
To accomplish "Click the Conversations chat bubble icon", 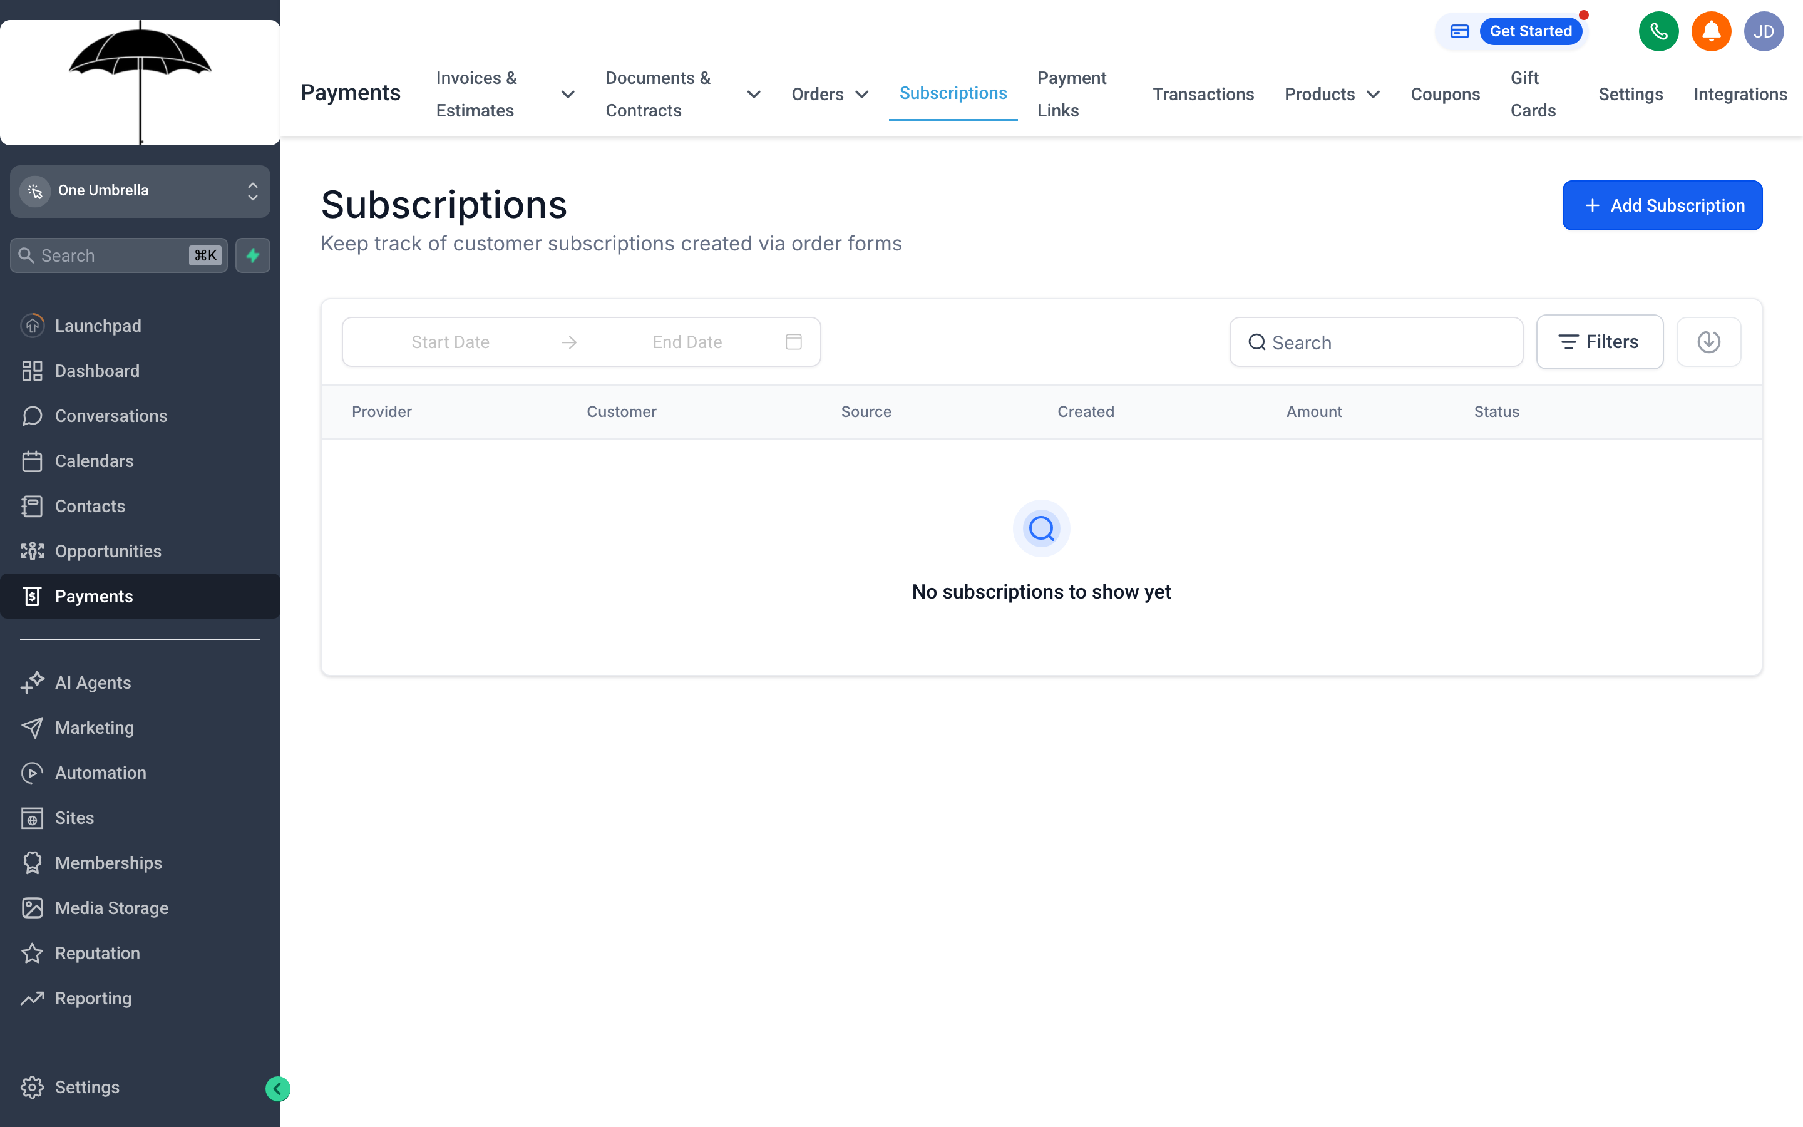I will tap(32, 416).
